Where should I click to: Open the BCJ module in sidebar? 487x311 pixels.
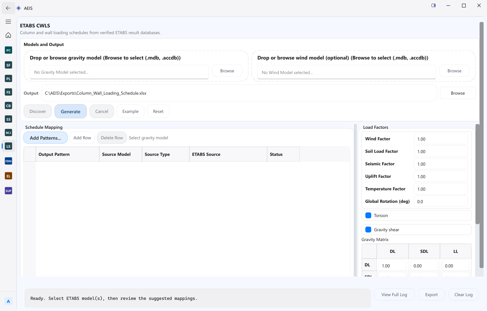8,133
